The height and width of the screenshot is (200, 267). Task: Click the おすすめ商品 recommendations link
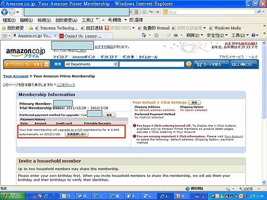pyautogui.click(x=104, y=47)
